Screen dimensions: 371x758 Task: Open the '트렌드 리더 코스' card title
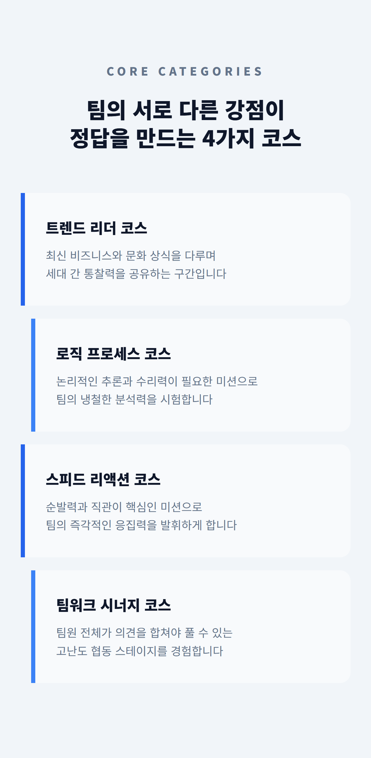point(96,228)
